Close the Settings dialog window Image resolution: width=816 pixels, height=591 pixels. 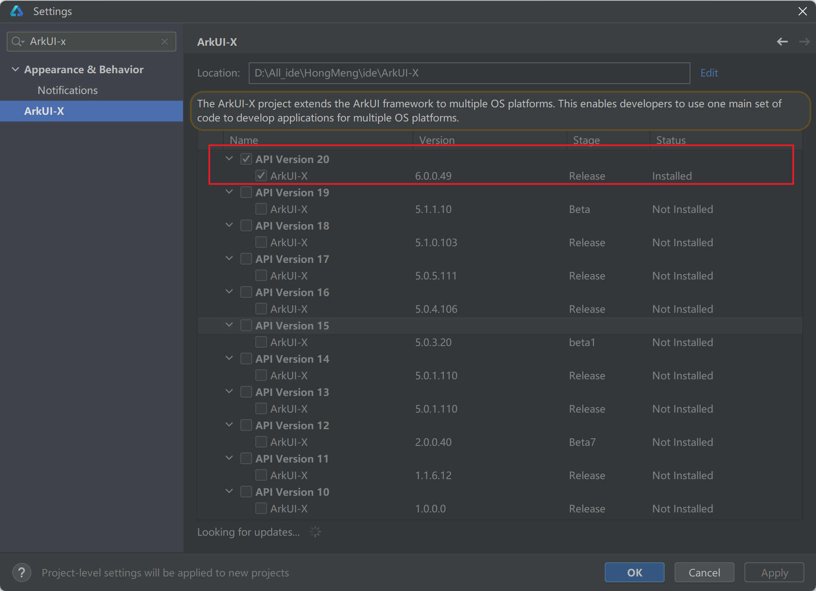point(803,11)
